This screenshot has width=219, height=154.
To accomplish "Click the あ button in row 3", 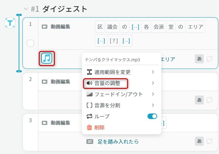I will [x=199, y=141].
